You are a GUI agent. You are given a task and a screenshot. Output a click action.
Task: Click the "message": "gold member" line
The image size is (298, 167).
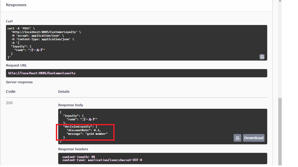87,134
